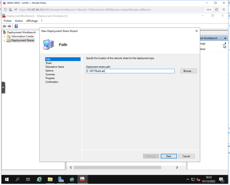Click the Descriptive Name wizard step
Screen dimensions: 230x185
pyautogui.click(x=55, y=67)
